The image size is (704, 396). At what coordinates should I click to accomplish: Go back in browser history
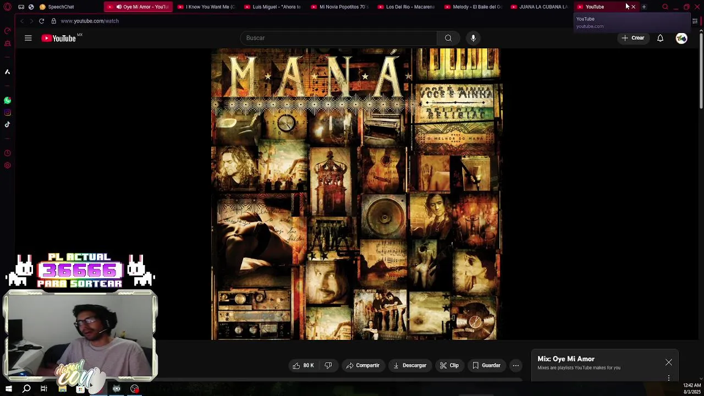pos(22,21)
